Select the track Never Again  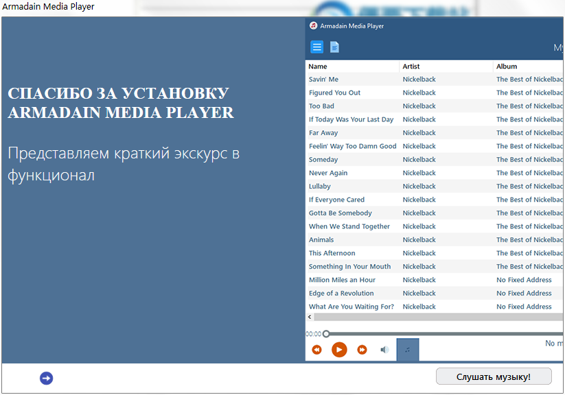click(x=328, y=173)
